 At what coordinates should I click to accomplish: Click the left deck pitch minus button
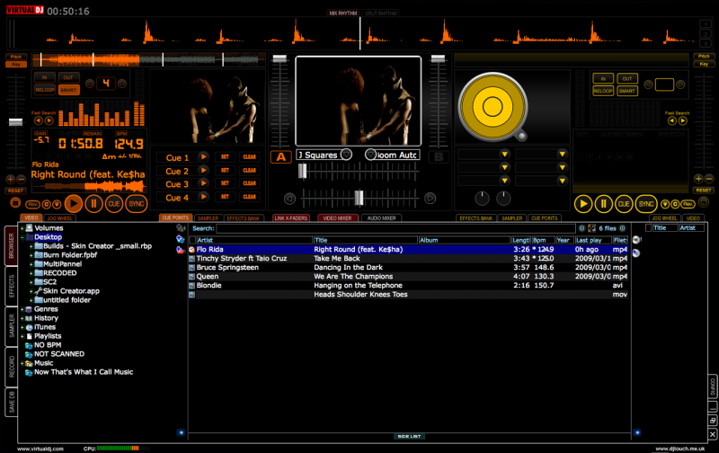(21, 179)
